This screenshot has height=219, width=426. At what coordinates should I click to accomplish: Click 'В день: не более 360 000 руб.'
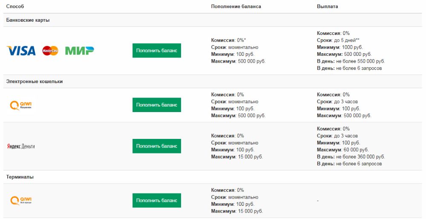tap(351, 157)
